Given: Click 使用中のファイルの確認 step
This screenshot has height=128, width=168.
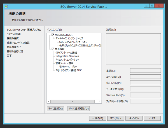Looking at the screenshot, I should [x=18, y=43].
